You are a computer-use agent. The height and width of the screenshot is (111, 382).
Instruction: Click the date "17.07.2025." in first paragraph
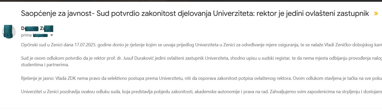85,45
